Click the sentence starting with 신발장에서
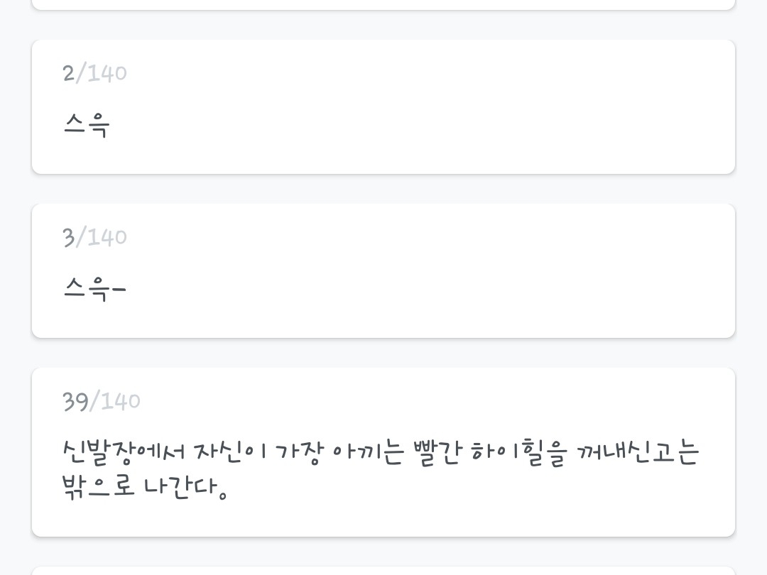The image size is (767, 575). click(x=381, y=452)
